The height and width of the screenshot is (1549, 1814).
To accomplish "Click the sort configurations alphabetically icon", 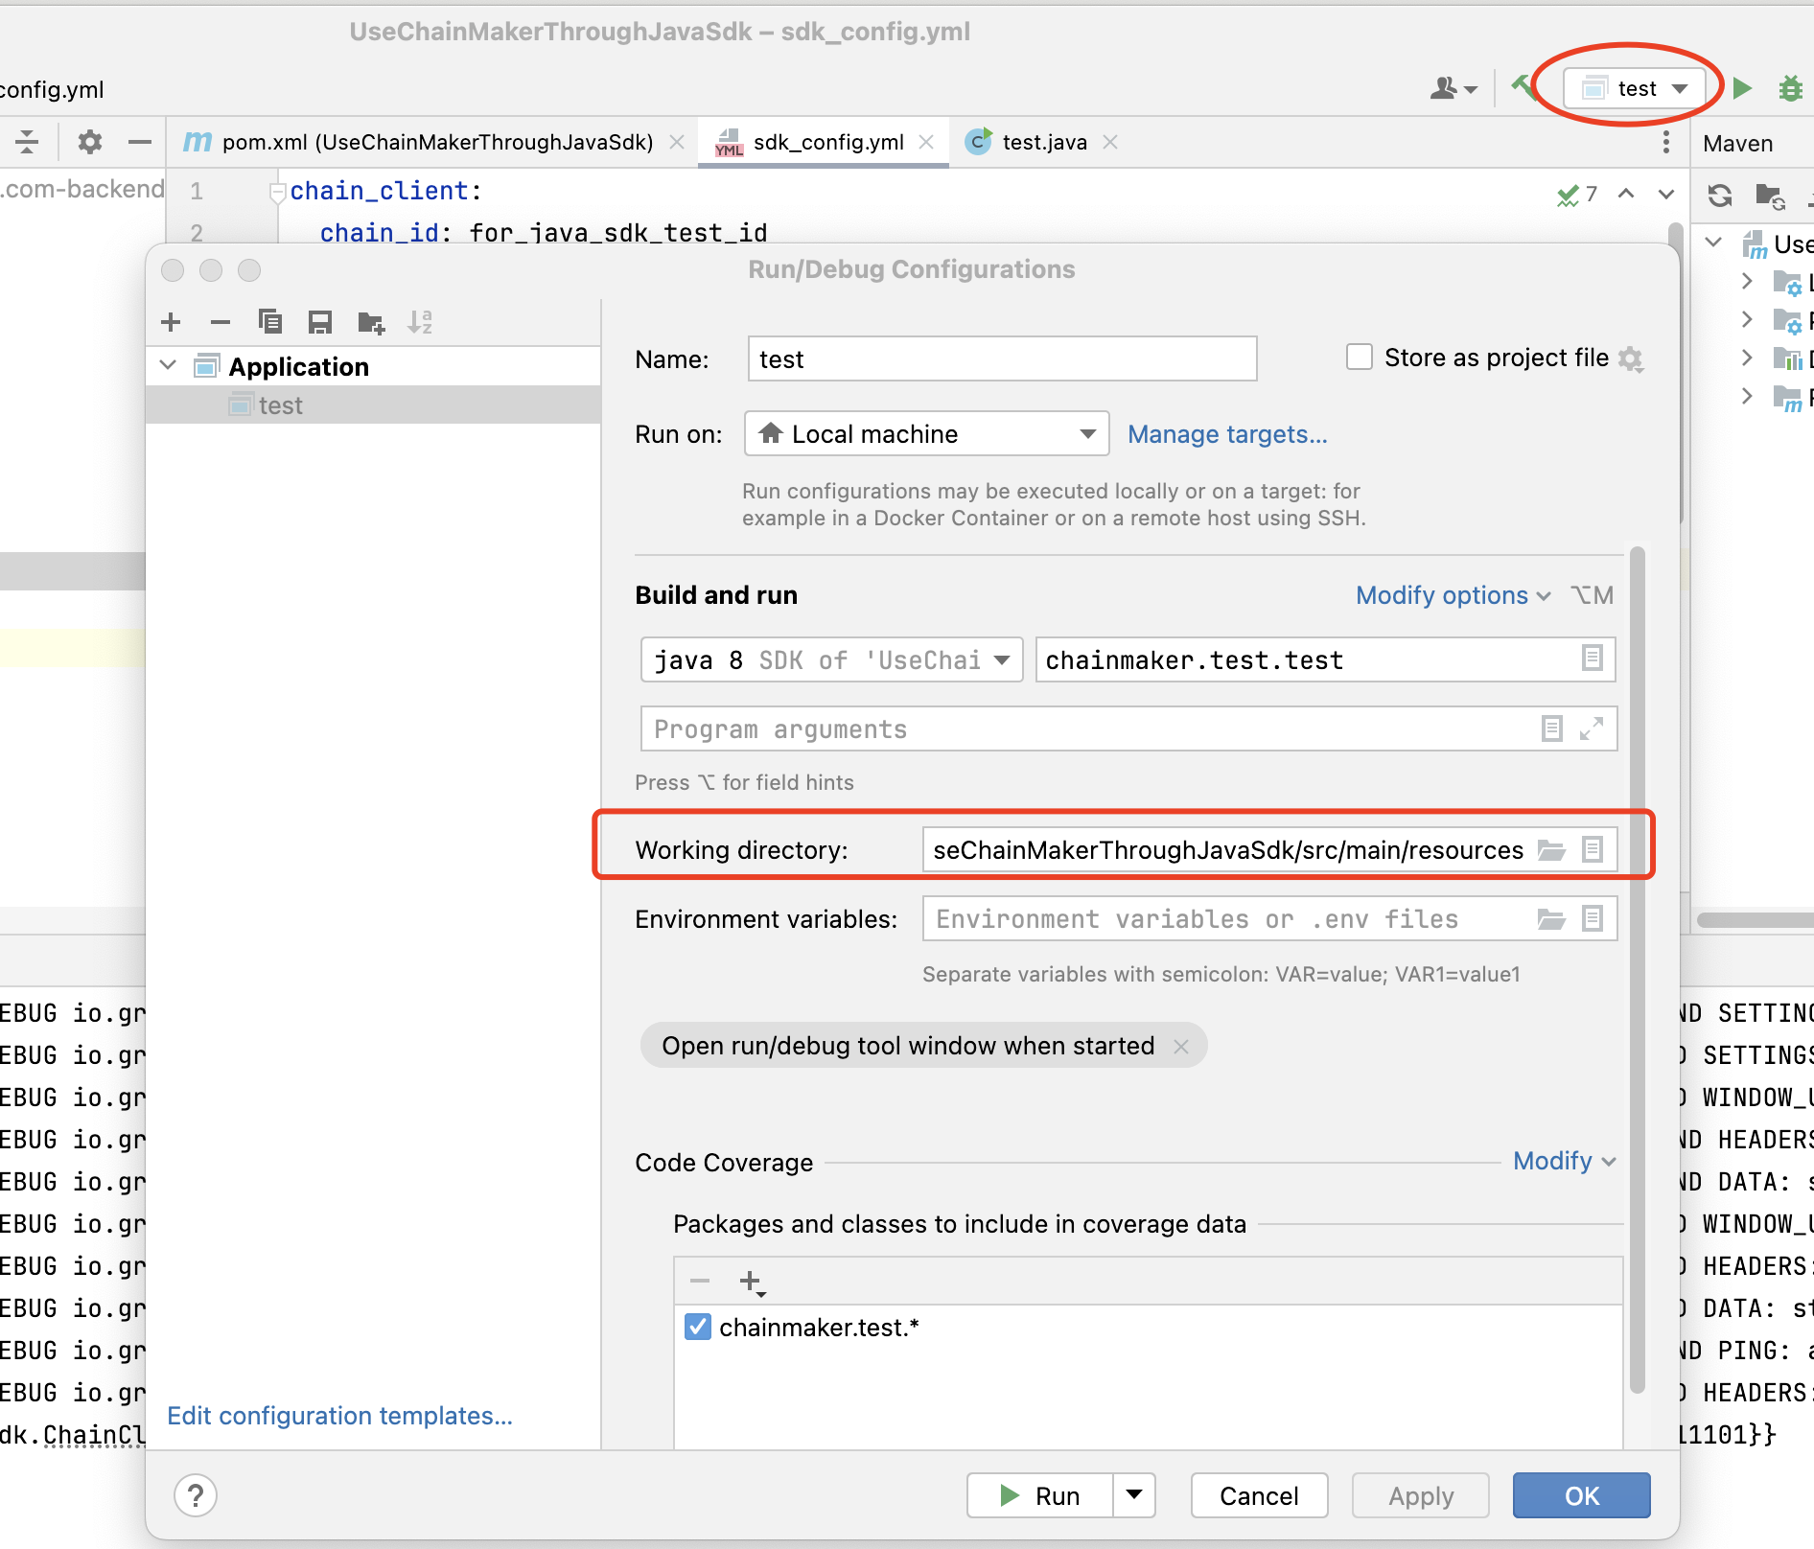I will 420,322.
